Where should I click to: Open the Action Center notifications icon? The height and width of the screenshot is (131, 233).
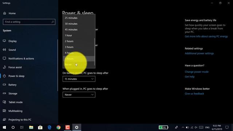pyautogui.click(x=227, y=127)
